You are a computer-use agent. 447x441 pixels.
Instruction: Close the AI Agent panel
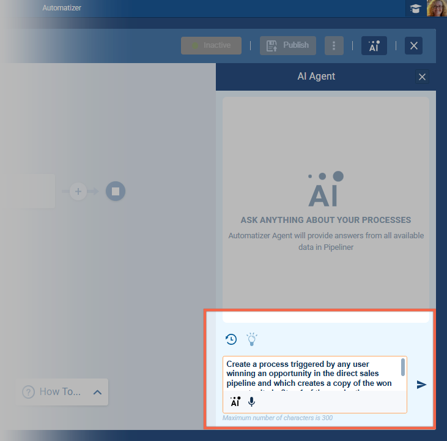coord(422,77)
